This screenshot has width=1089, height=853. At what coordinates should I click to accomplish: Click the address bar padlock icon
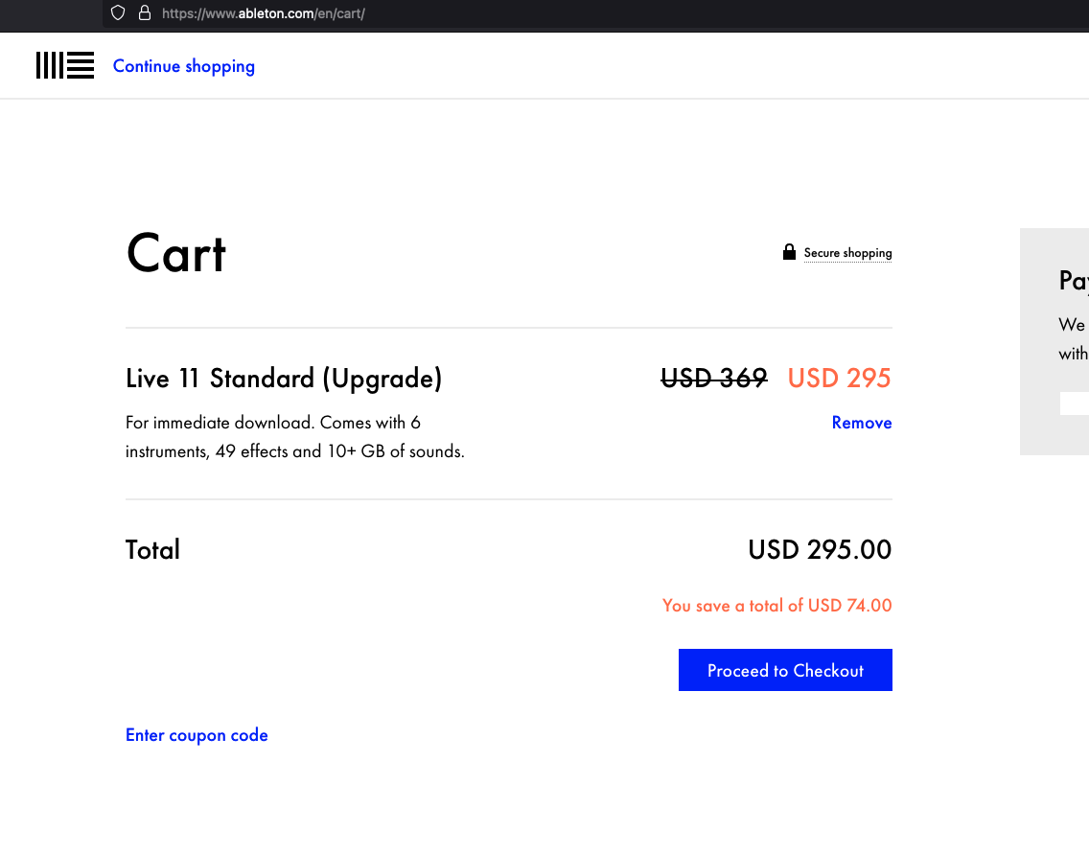click(145, 13)
